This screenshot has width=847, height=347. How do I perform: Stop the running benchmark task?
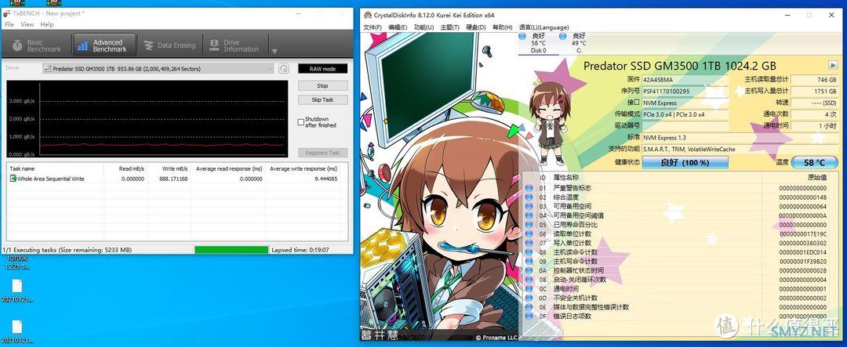322,86
